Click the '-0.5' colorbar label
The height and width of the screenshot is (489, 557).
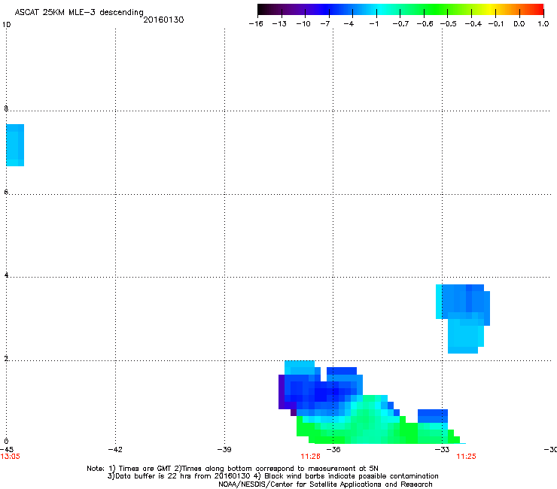pyautogui.click(x=449, y=24)
